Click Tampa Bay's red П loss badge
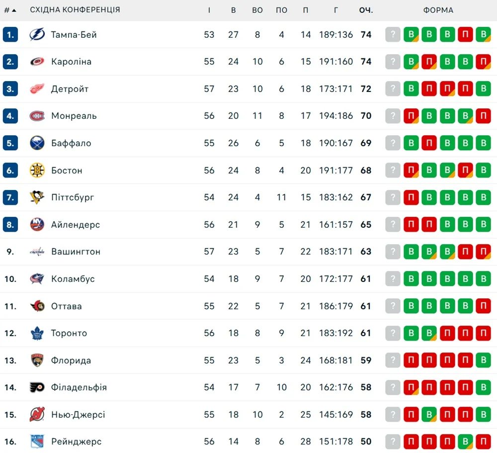 (465, 35)
